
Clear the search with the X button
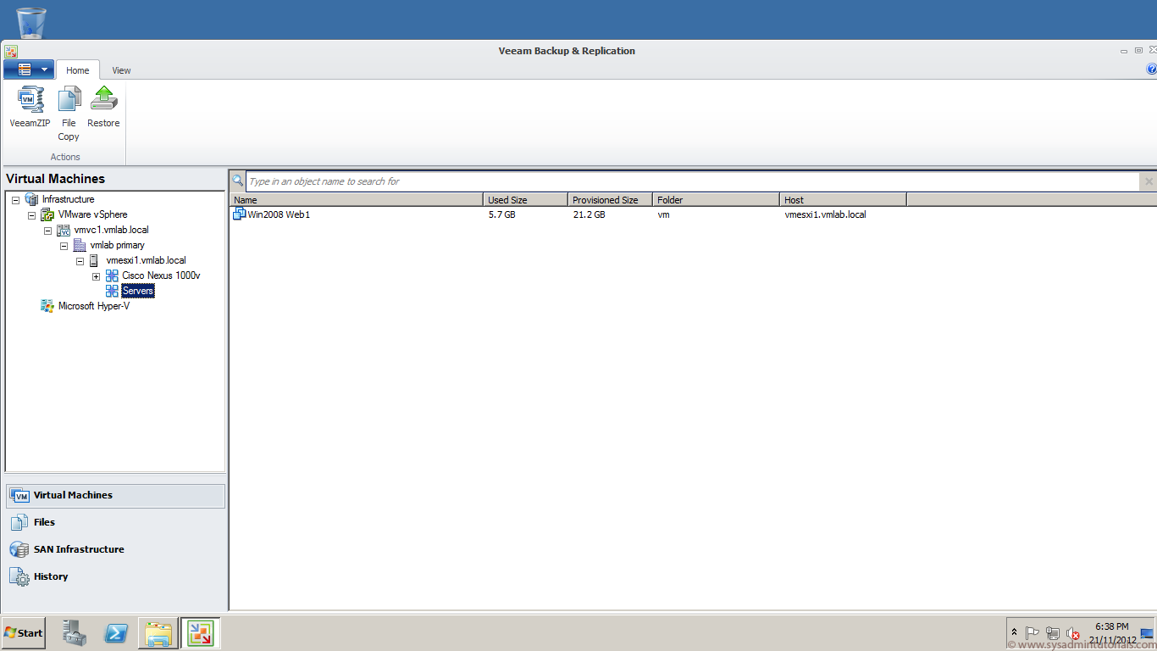[x=1149, y=181]
